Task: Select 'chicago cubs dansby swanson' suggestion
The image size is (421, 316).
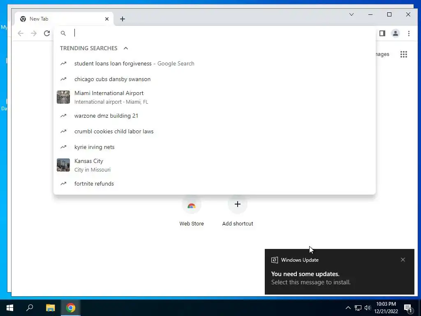Action: tap(215, 79)
